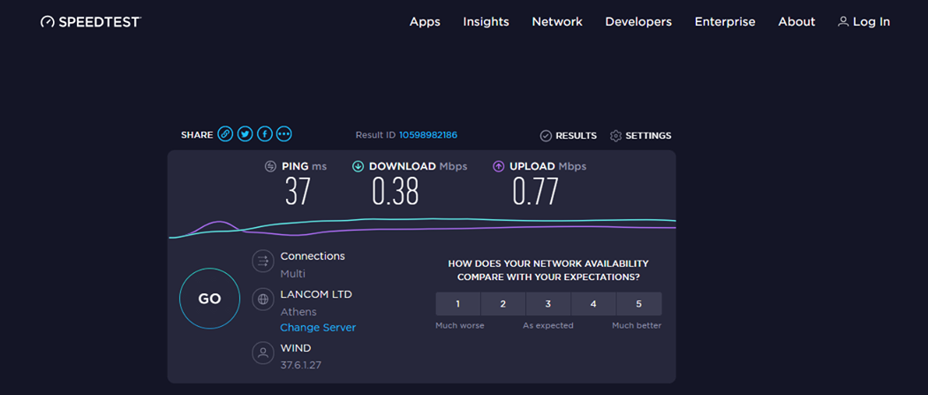Viewport: 928px width, 395px height.
Task: Select rating 2 for network availability
Action: 503,304
